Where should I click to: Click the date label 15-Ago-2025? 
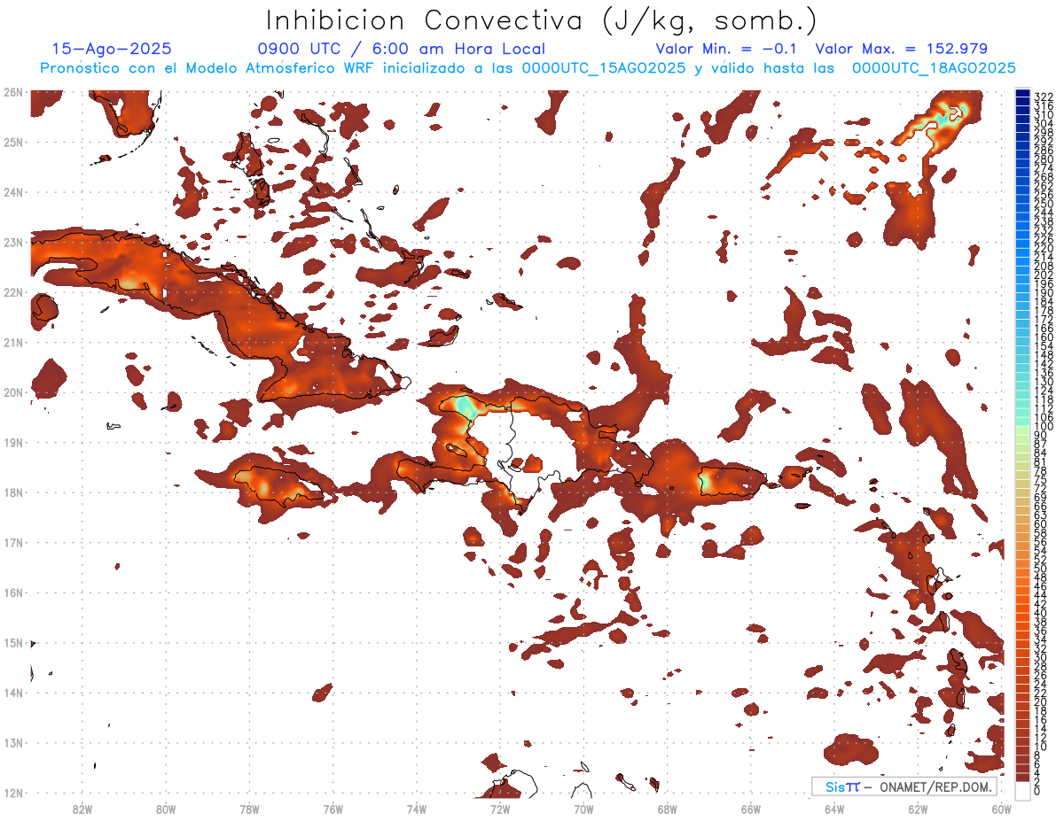[x=112, y=49]
